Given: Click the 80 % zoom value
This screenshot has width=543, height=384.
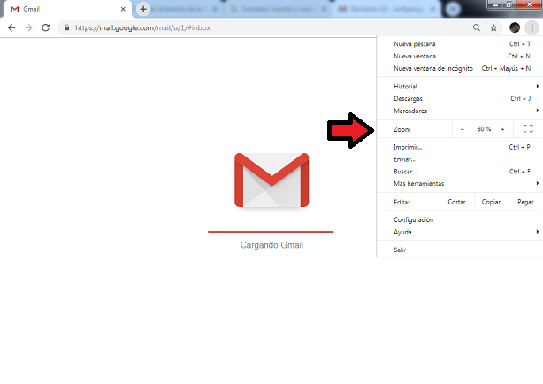Looking at the screenshot, I should point(484,129).
